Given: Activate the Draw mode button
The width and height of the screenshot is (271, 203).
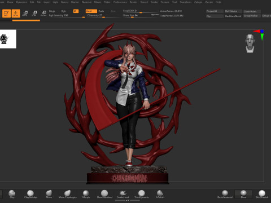Looking at the screenshot, I should tap(16, 14).
